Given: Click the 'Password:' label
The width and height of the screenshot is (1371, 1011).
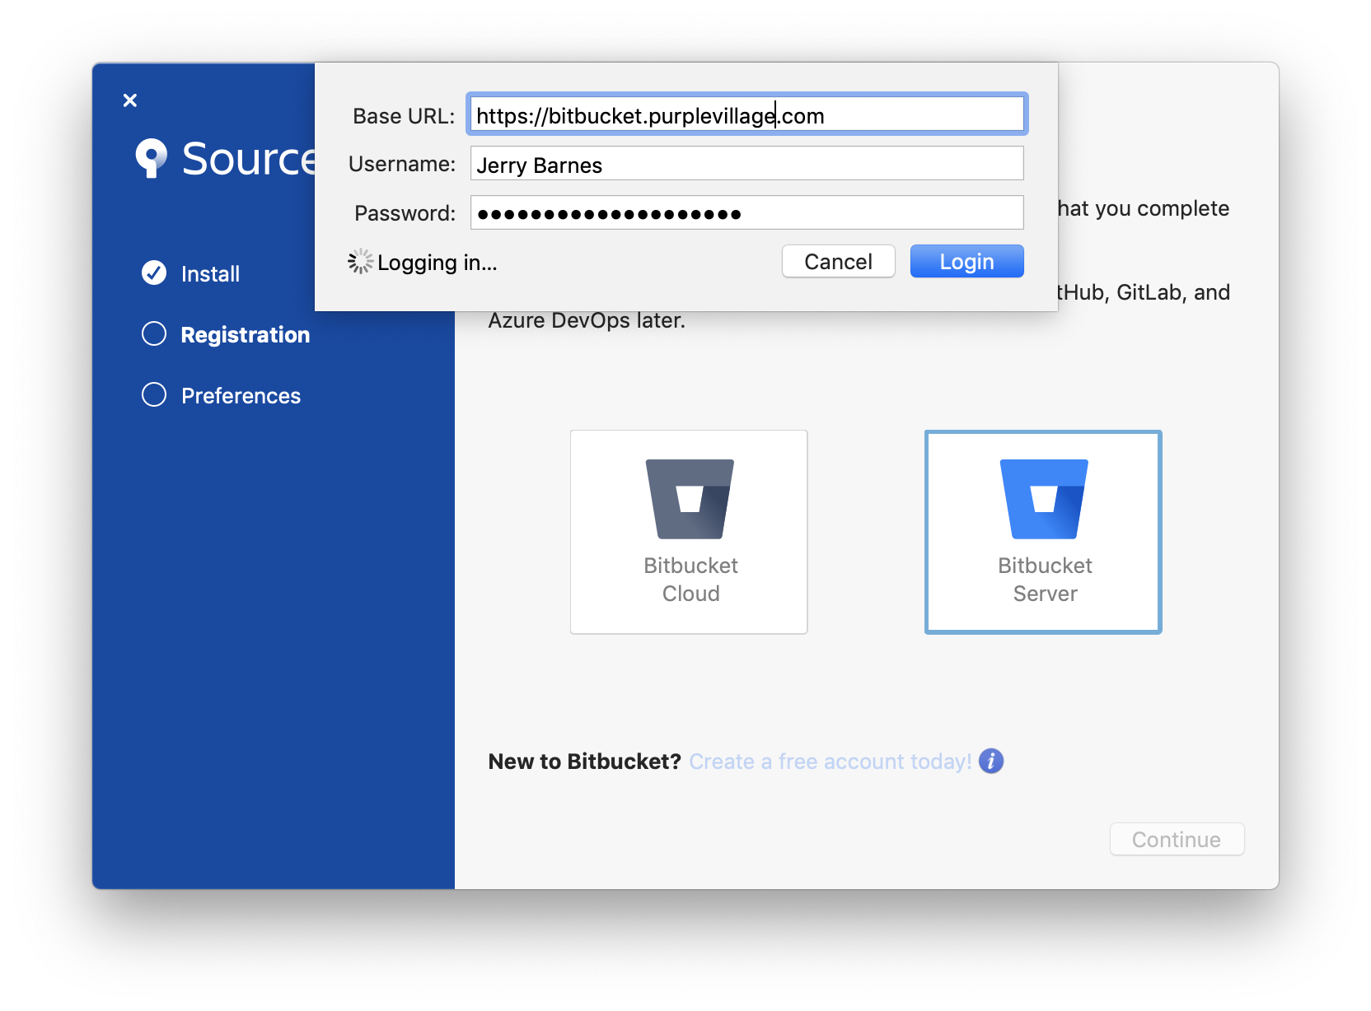Looking at the screenshot, I should (x=405, y=213).
